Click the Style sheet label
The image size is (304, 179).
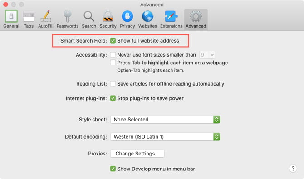coord(93,120)
